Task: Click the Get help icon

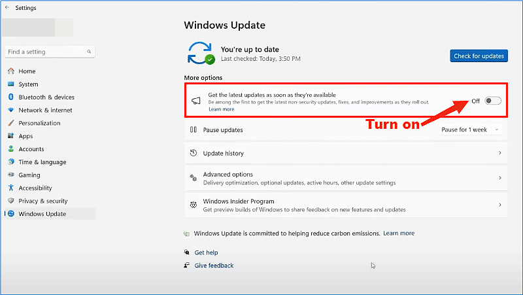Action: tap(187, 252)
